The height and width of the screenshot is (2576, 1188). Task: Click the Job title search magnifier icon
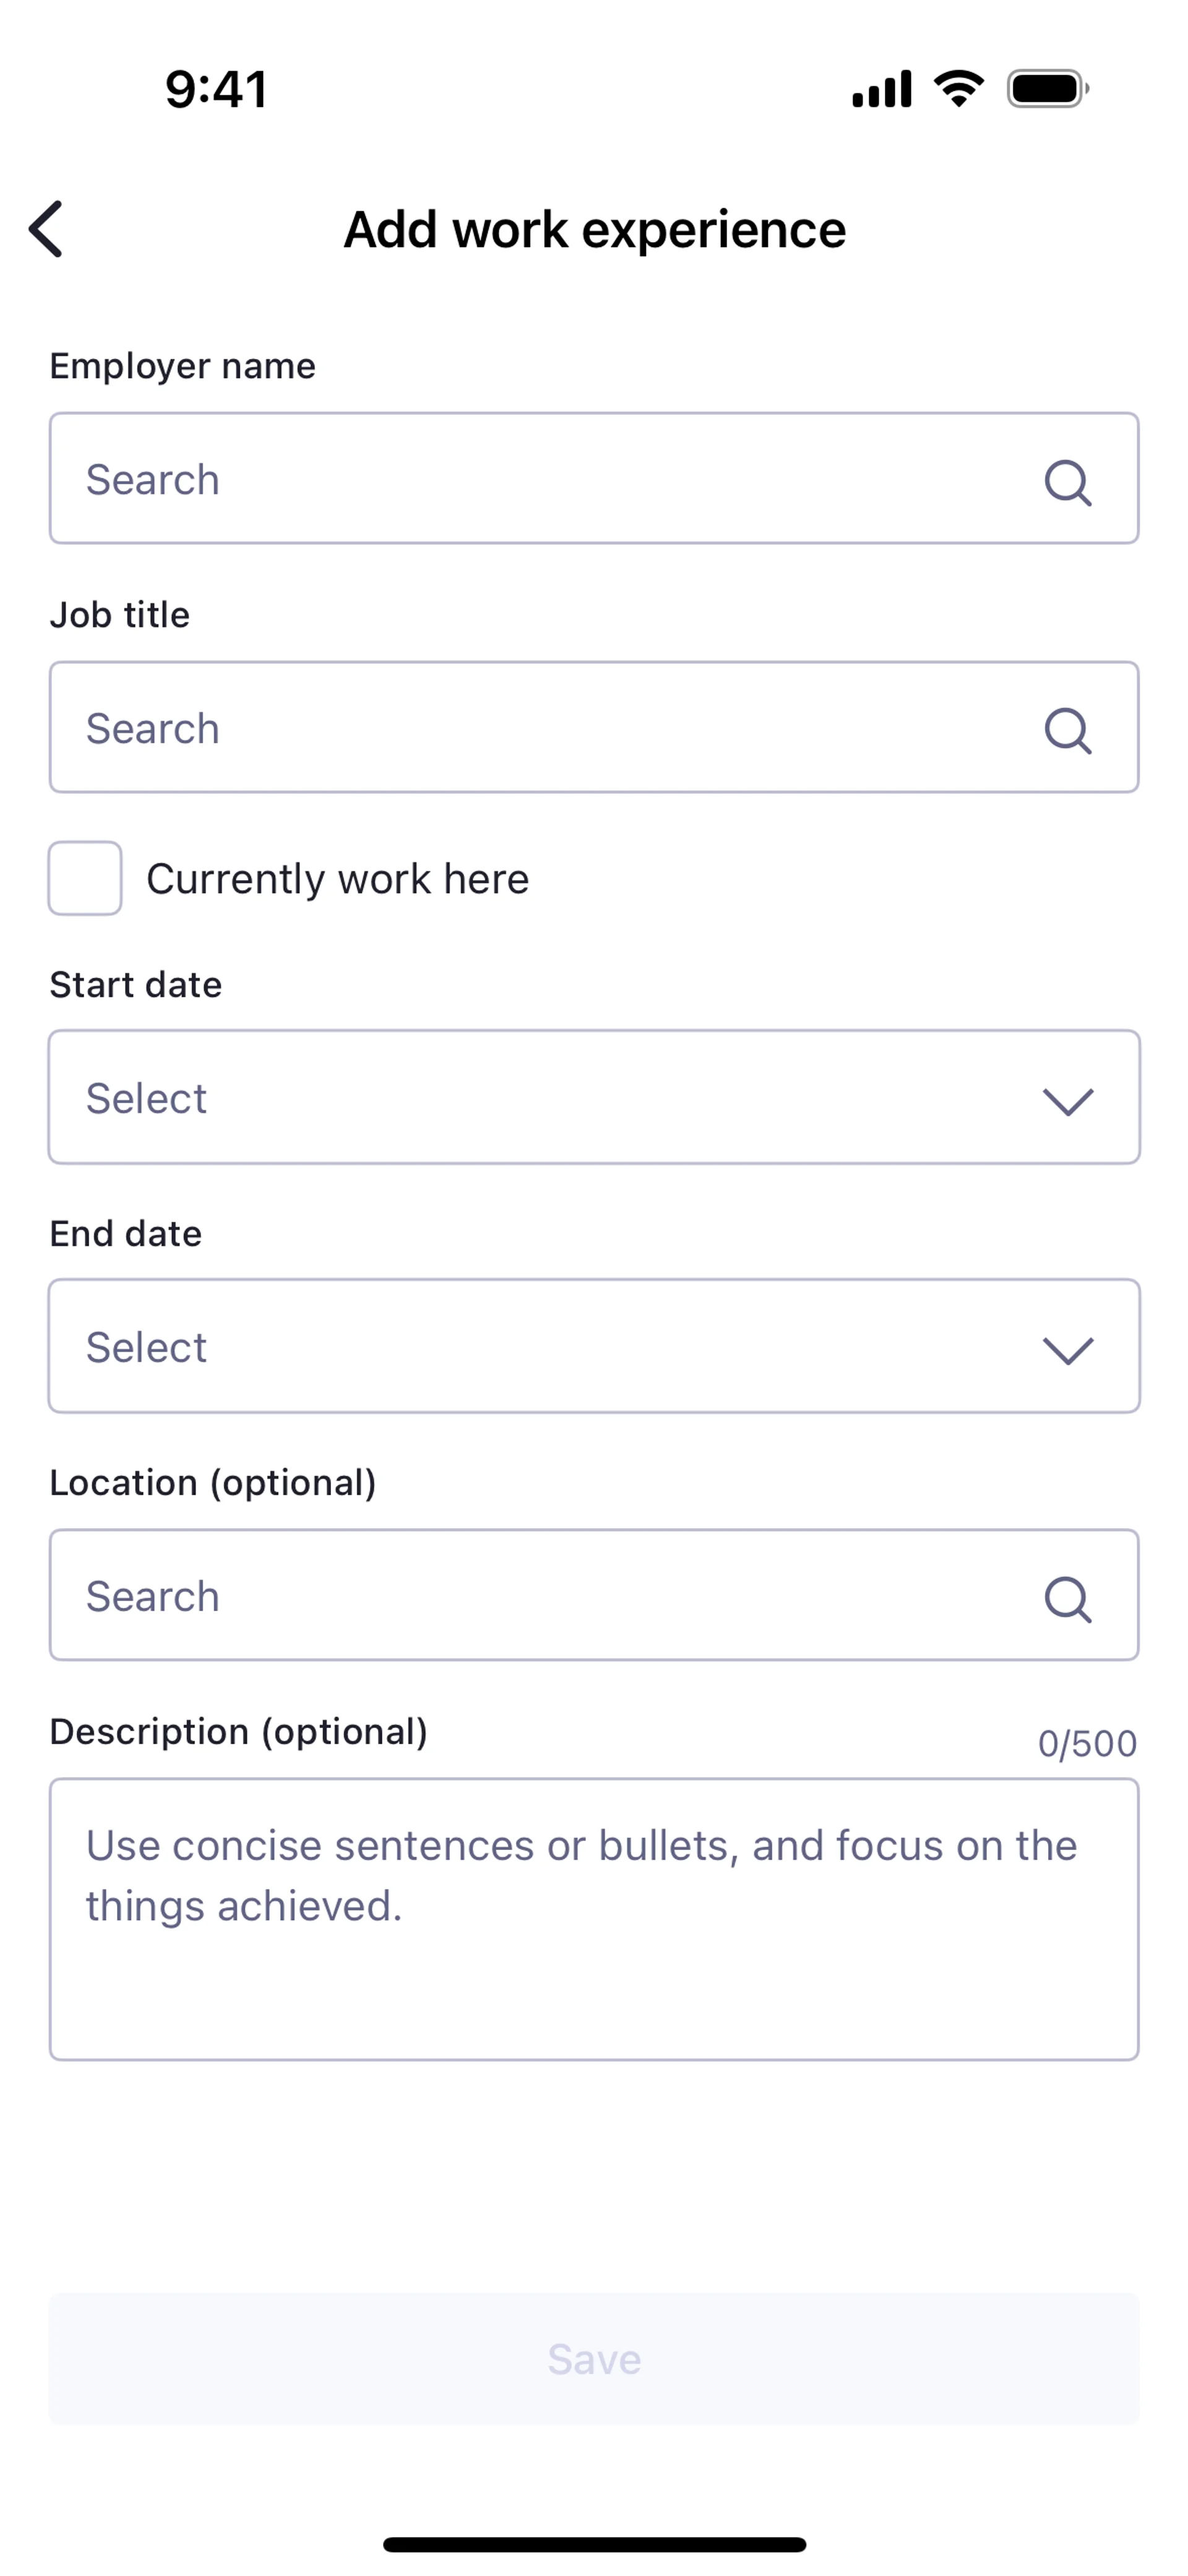click(x=1067, y=731)
